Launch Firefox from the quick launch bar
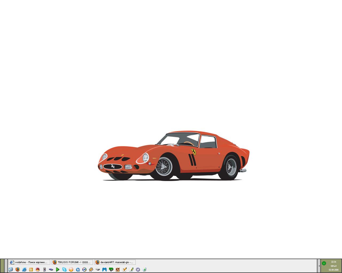The image size is (342, 273). coord(18,270)
